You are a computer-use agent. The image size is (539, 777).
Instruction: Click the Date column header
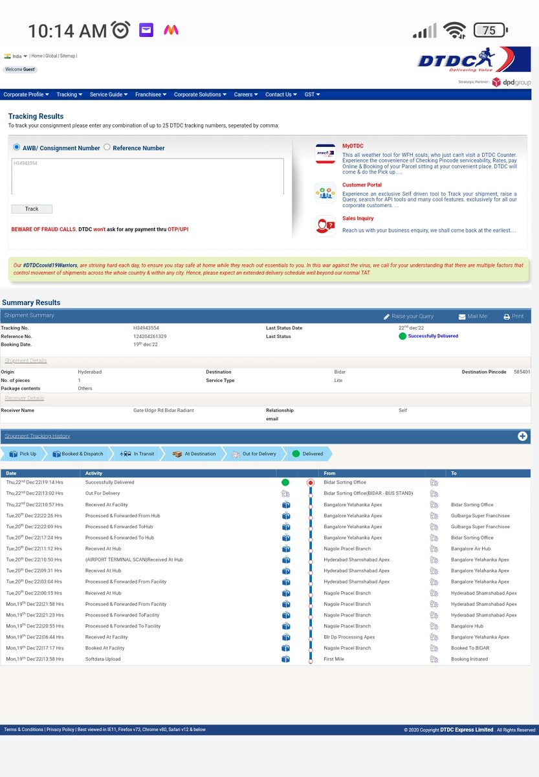point(12,473)
